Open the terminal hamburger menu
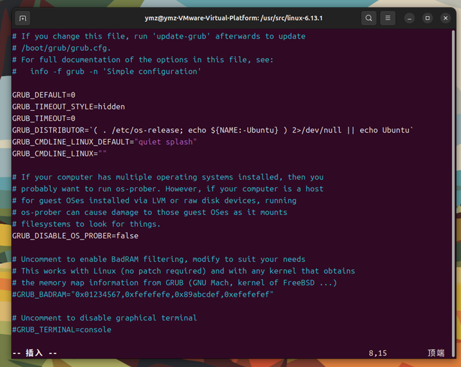 388,18
